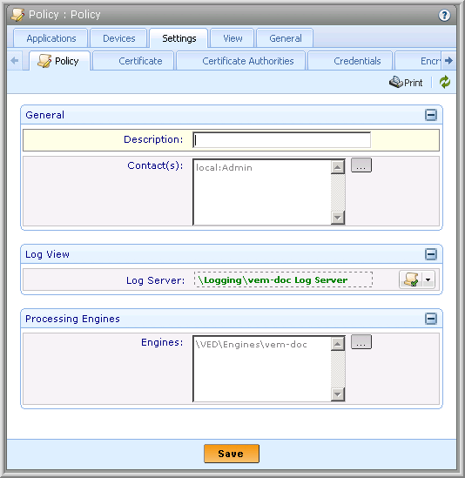
Task: Click the Policy sub-tab scroll icon
Action: point(44,61)
